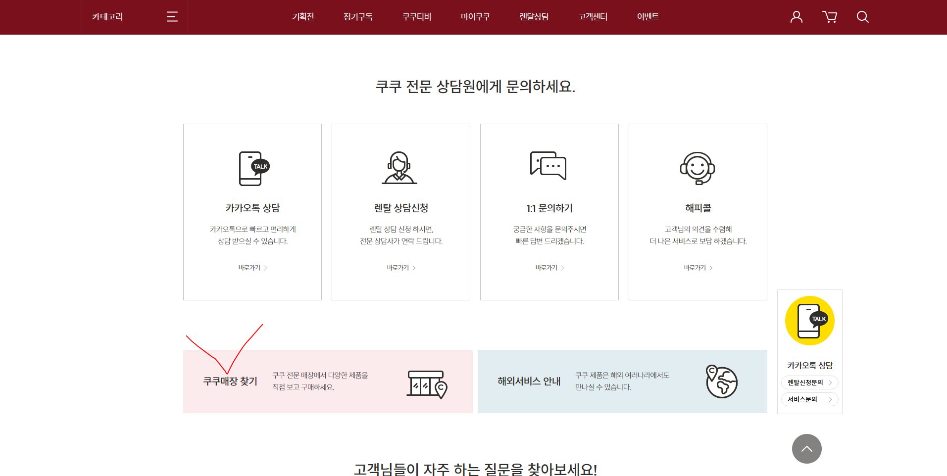Select the 해피콜 card title

point(698,208)
